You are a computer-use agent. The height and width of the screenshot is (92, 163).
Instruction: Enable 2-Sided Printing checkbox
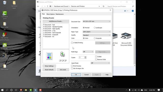pos(72,43)
